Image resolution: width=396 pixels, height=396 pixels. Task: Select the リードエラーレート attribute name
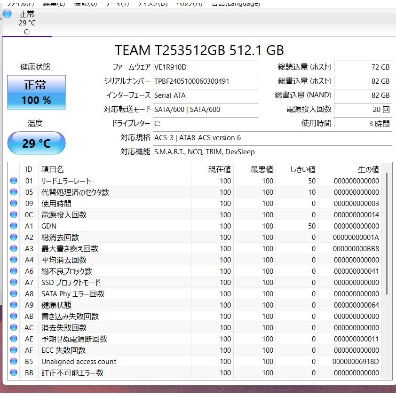click(x=66, y=181)
